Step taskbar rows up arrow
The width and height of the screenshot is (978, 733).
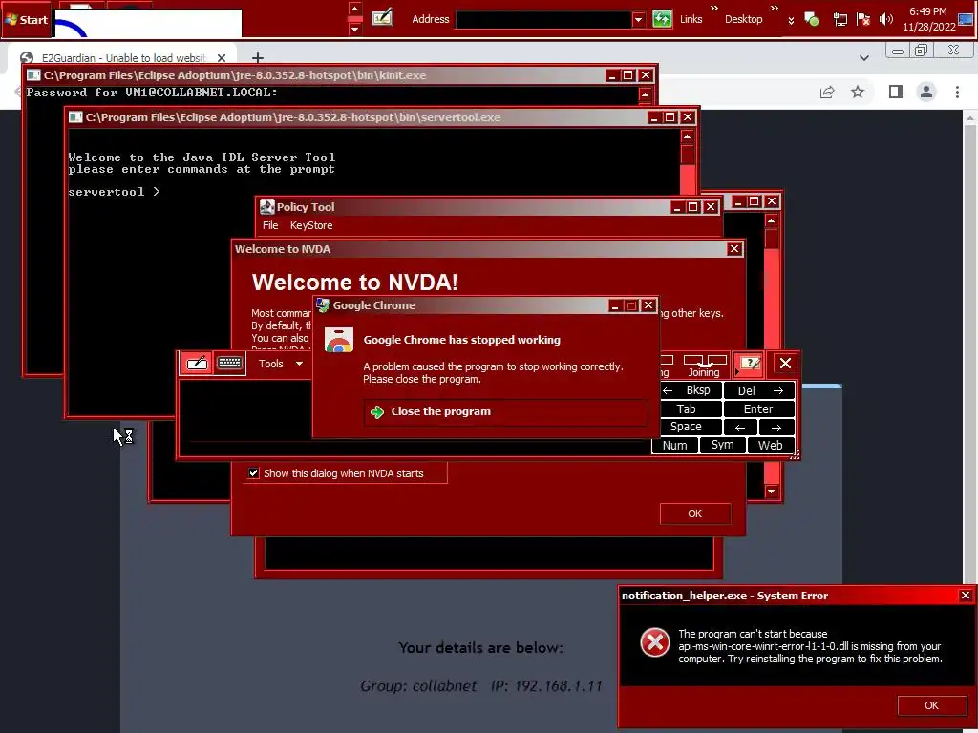355,9
